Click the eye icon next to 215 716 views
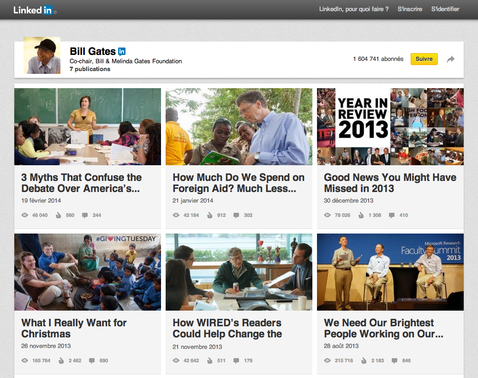Image resolution: width=478 pixels, height=378 pixels. (x=327, y=360)
